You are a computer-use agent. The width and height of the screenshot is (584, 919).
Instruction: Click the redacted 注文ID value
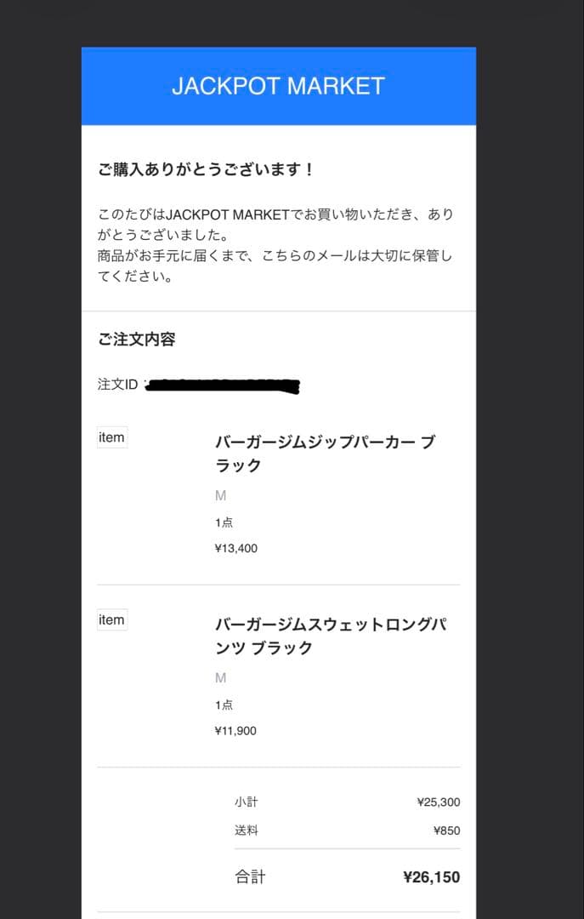click(x=223, y=385)
